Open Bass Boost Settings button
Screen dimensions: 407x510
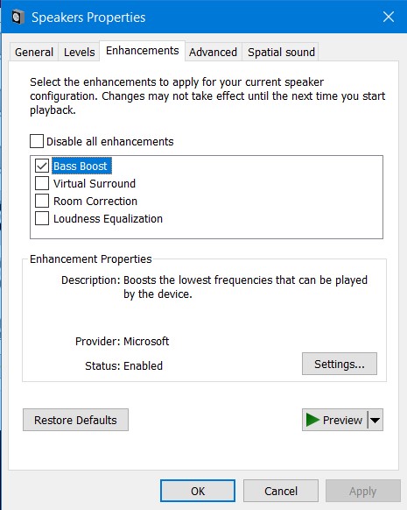tap(340, 364)
